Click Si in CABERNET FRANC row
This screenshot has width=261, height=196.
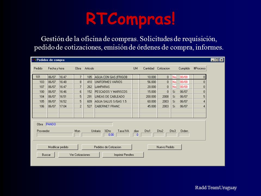click(x=174, y=106)
